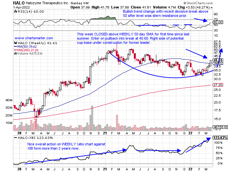The height and width of the screenshot is (172, 228).
Task: Click the '20' year marker on ratio chart axis
Action: (x=19, y=169)
